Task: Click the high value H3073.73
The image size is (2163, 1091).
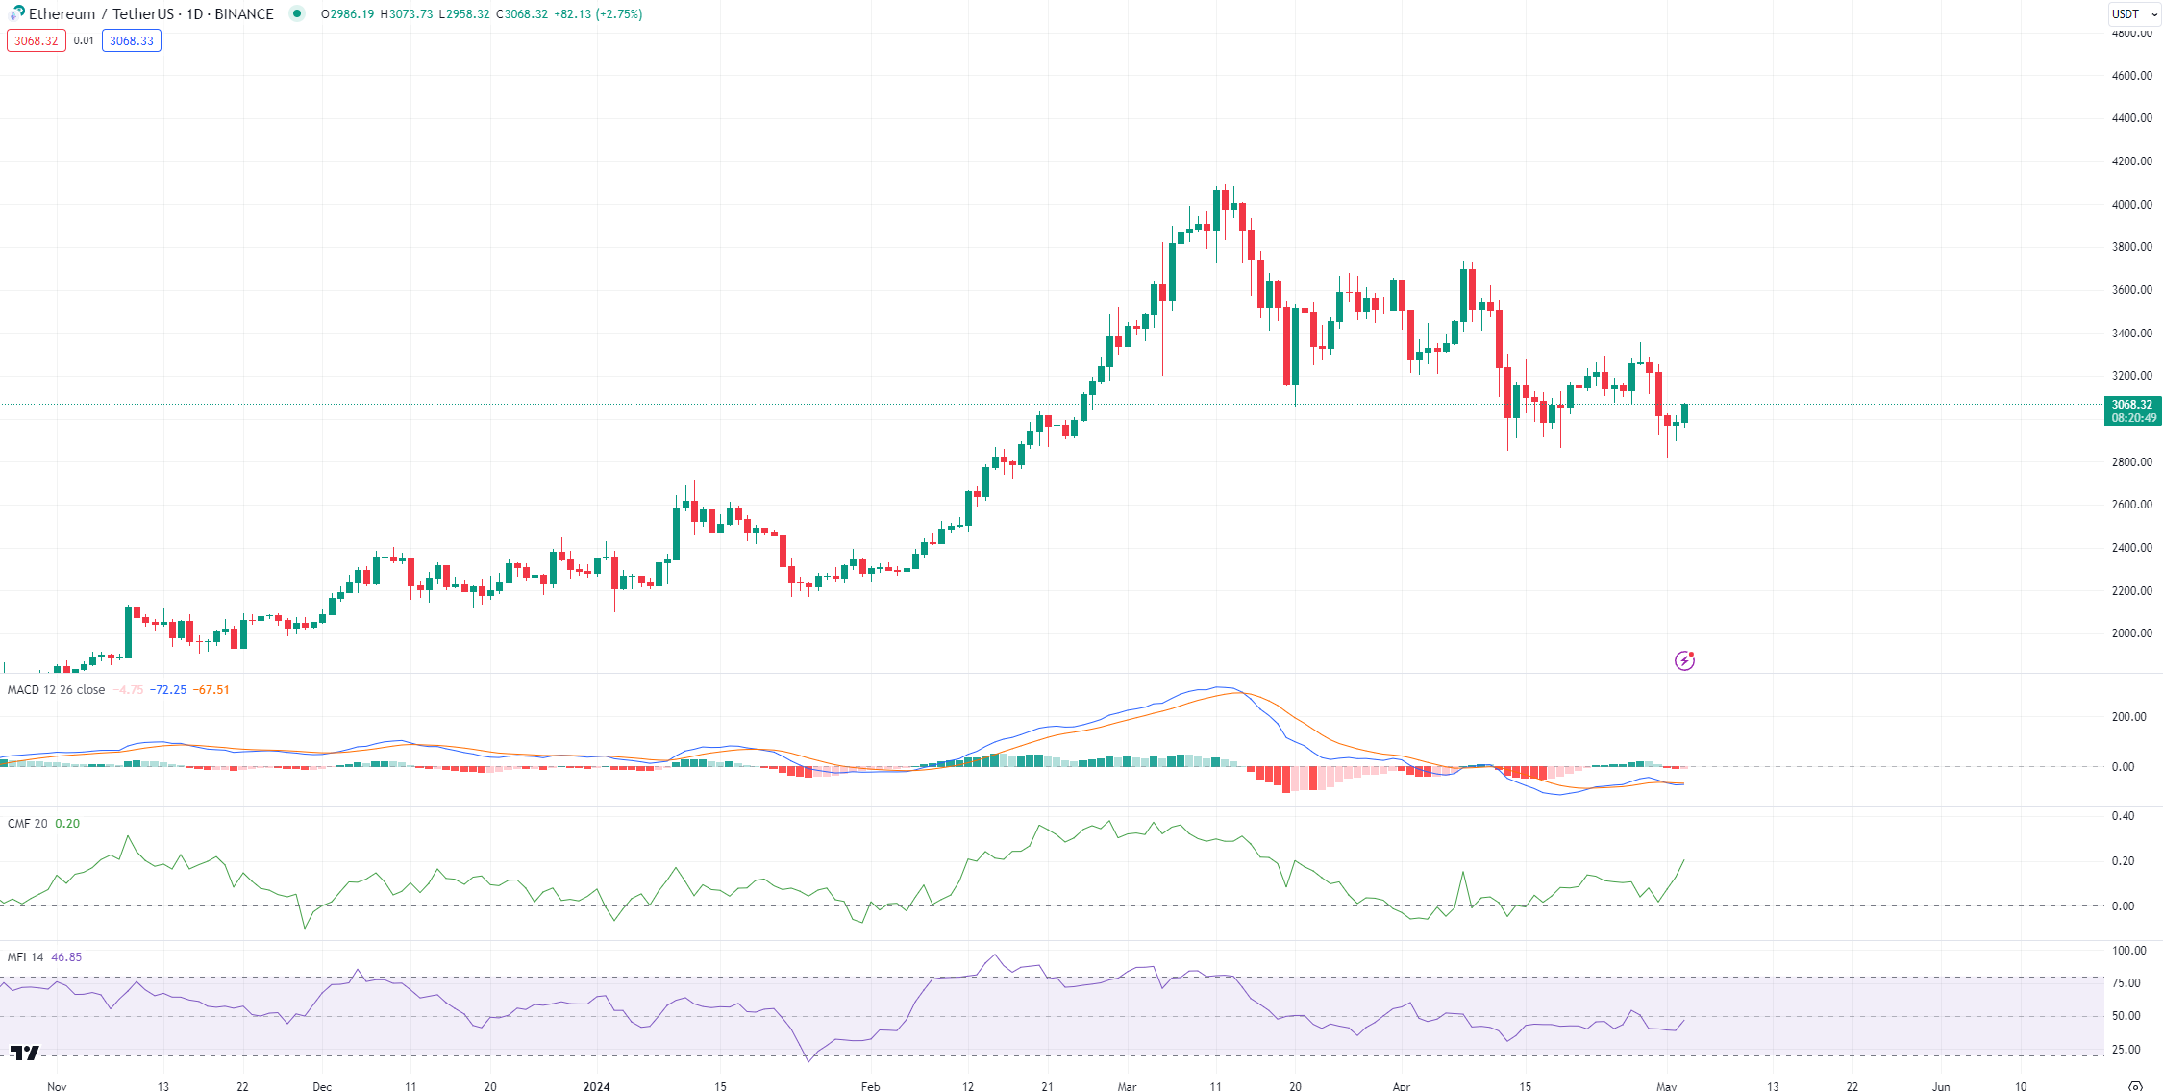Action: (x=407, y=13)
